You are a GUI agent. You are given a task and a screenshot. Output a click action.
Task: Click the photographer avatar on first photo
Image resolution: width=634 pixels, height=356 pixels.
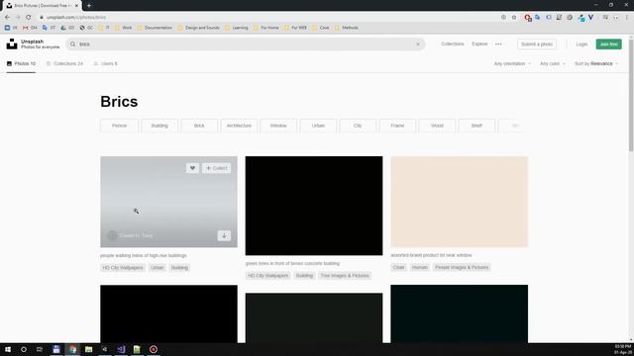[112, 235]
